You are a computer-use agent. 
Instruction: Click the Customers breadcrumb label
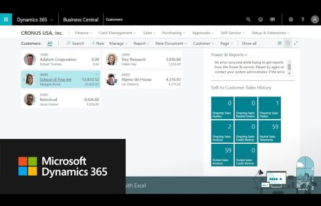pos(114,19)
